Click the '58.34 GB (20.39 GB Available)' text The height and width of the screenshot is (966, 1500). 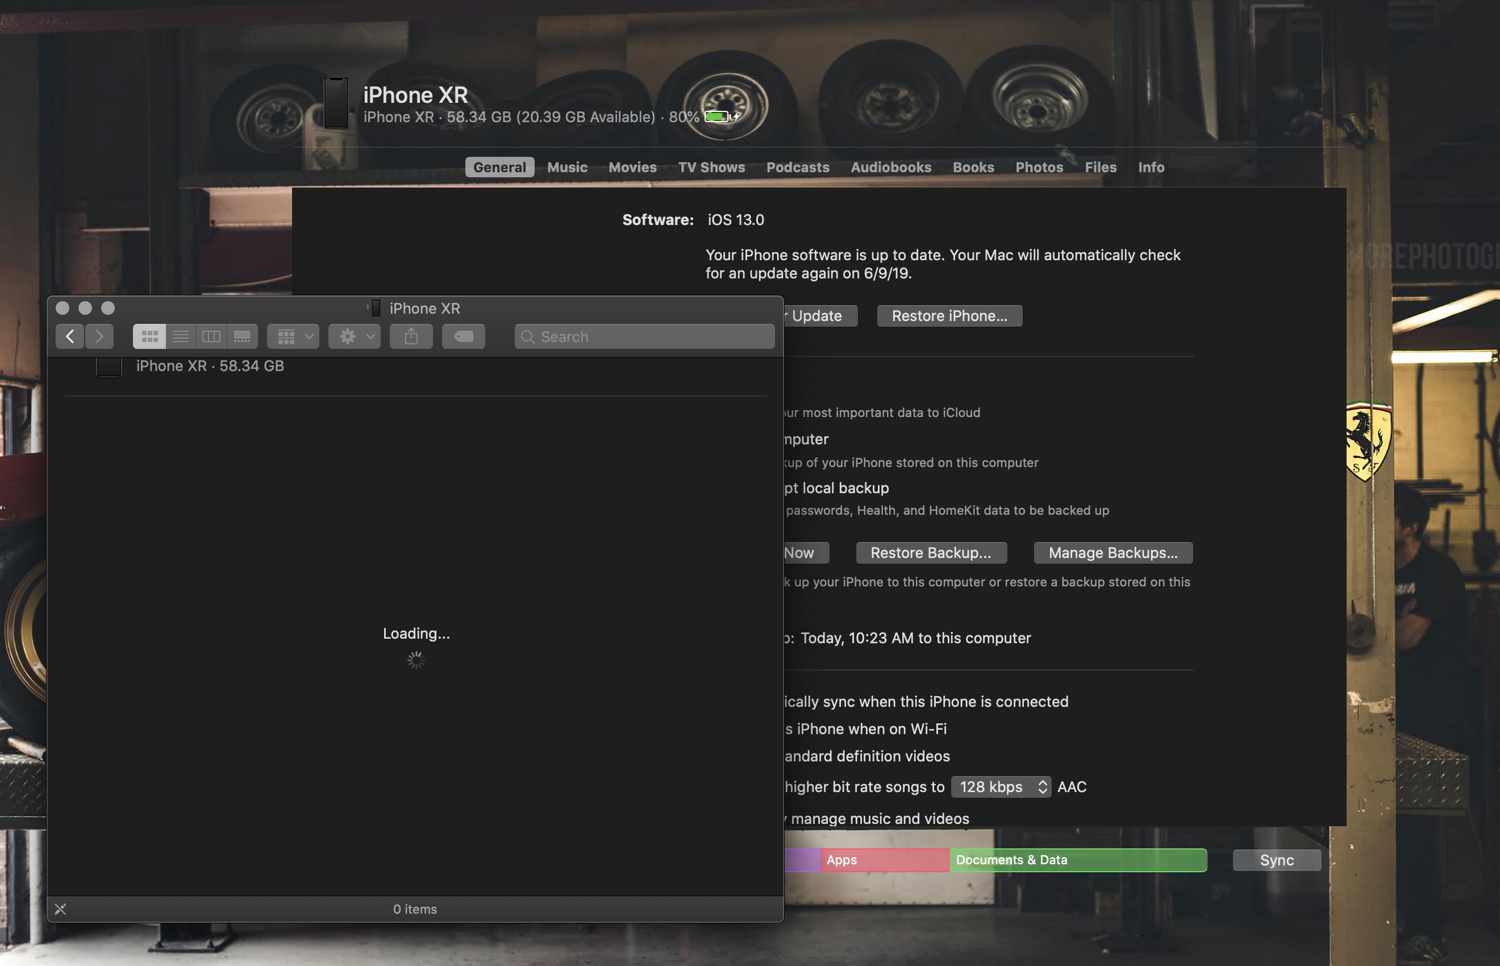551,116
